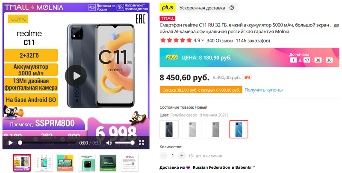The image size is (342, 173).
Task: Select the blue phone color option
Action: pyautogui.click(x=239, y=129)
